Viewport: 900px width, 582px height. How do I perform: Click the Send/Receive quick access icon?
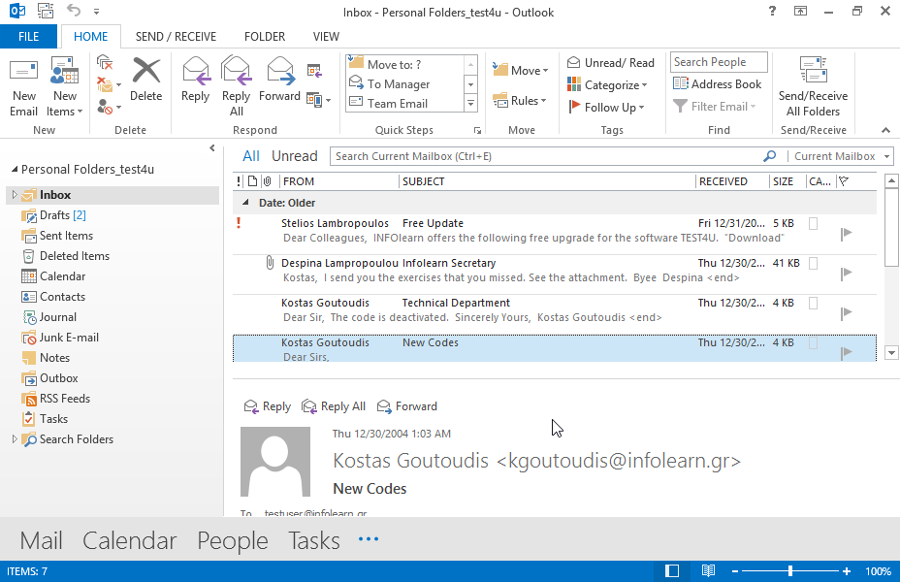[46, 11]
